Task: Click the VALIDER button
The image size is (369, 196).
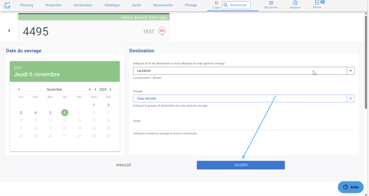Action: point(241,165)
